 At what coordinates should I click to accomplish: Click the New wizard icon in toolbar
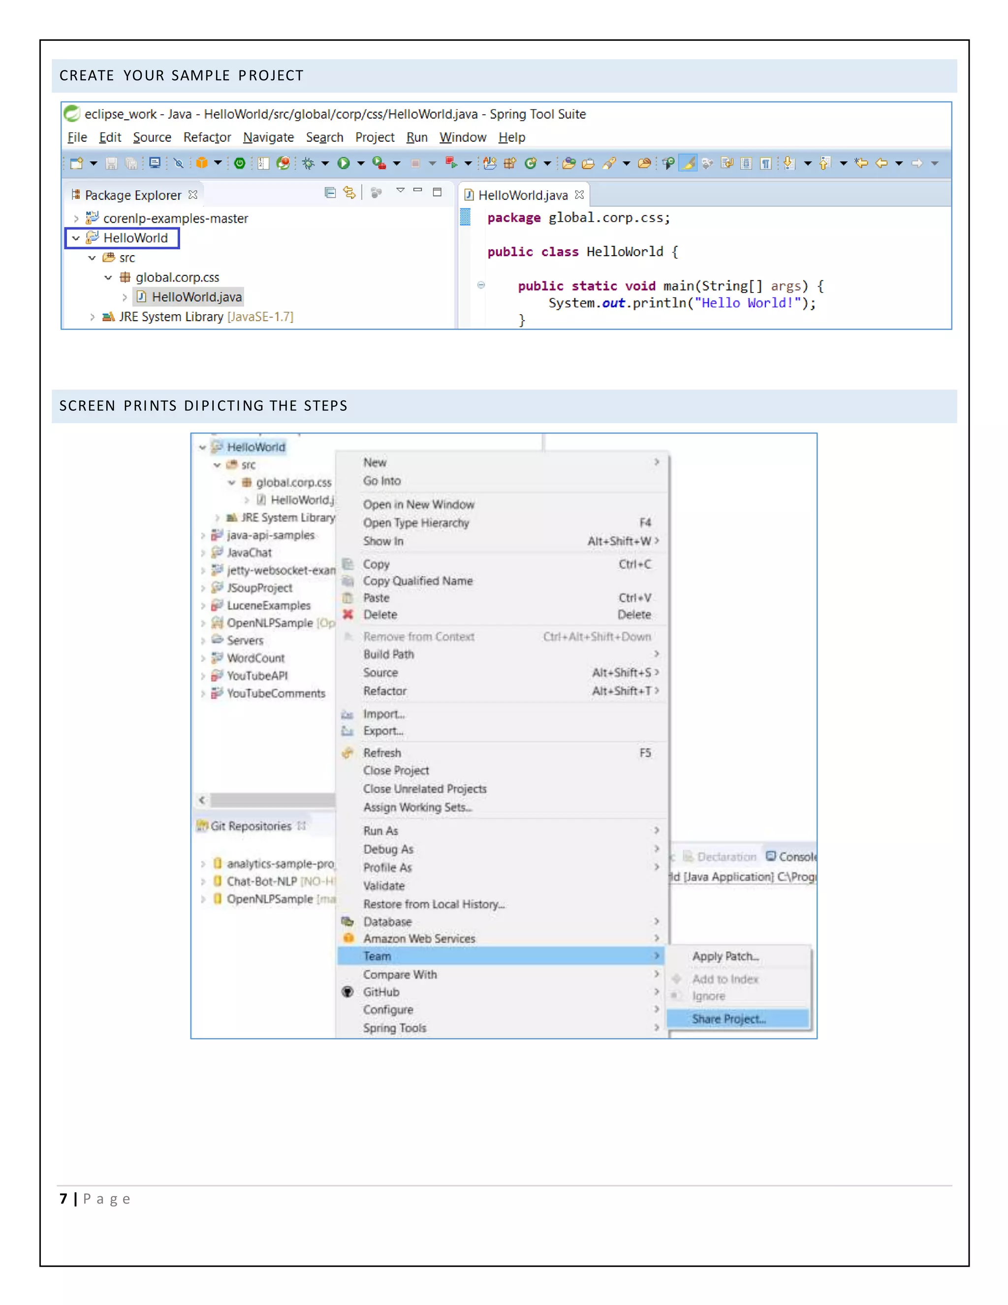[x=76, y=163]
